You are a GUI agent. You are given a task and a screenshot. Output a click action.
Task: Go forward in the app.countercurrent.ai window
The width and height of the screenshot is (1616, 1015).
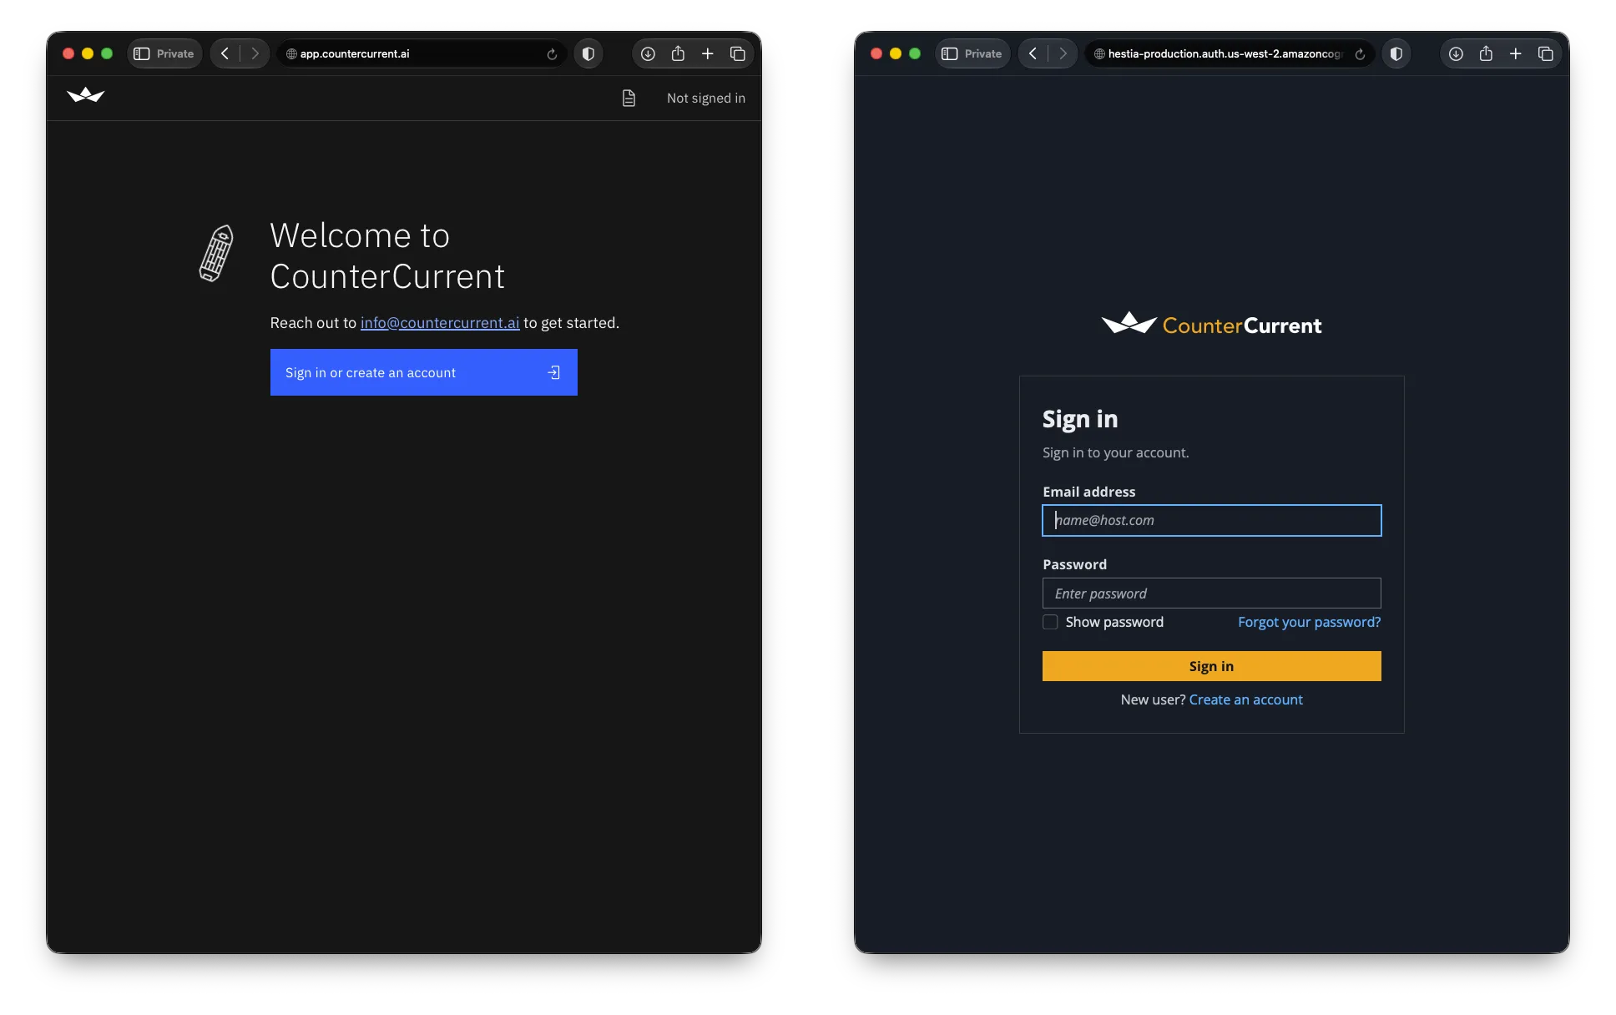pyautogui.click(x=255, y=53)
